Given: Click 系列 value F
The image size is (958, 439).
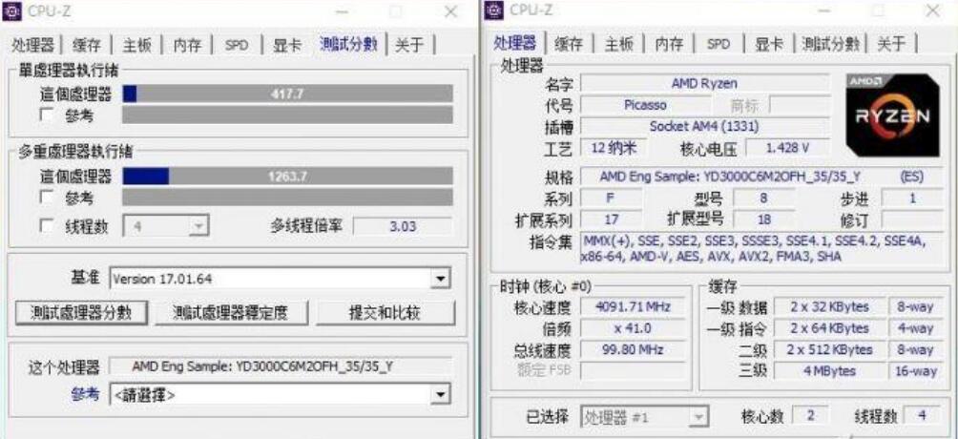Looking at the screenshot, I should [611, 199].
